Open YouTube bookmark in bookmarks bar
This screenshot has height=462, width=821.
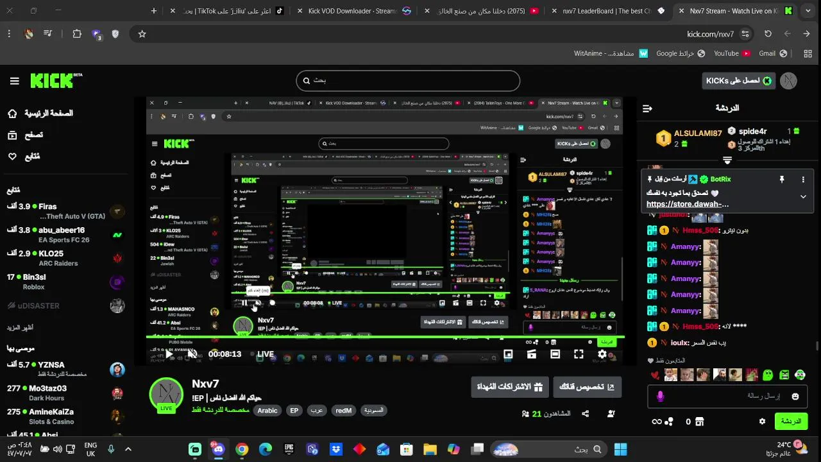coord(732,53)
